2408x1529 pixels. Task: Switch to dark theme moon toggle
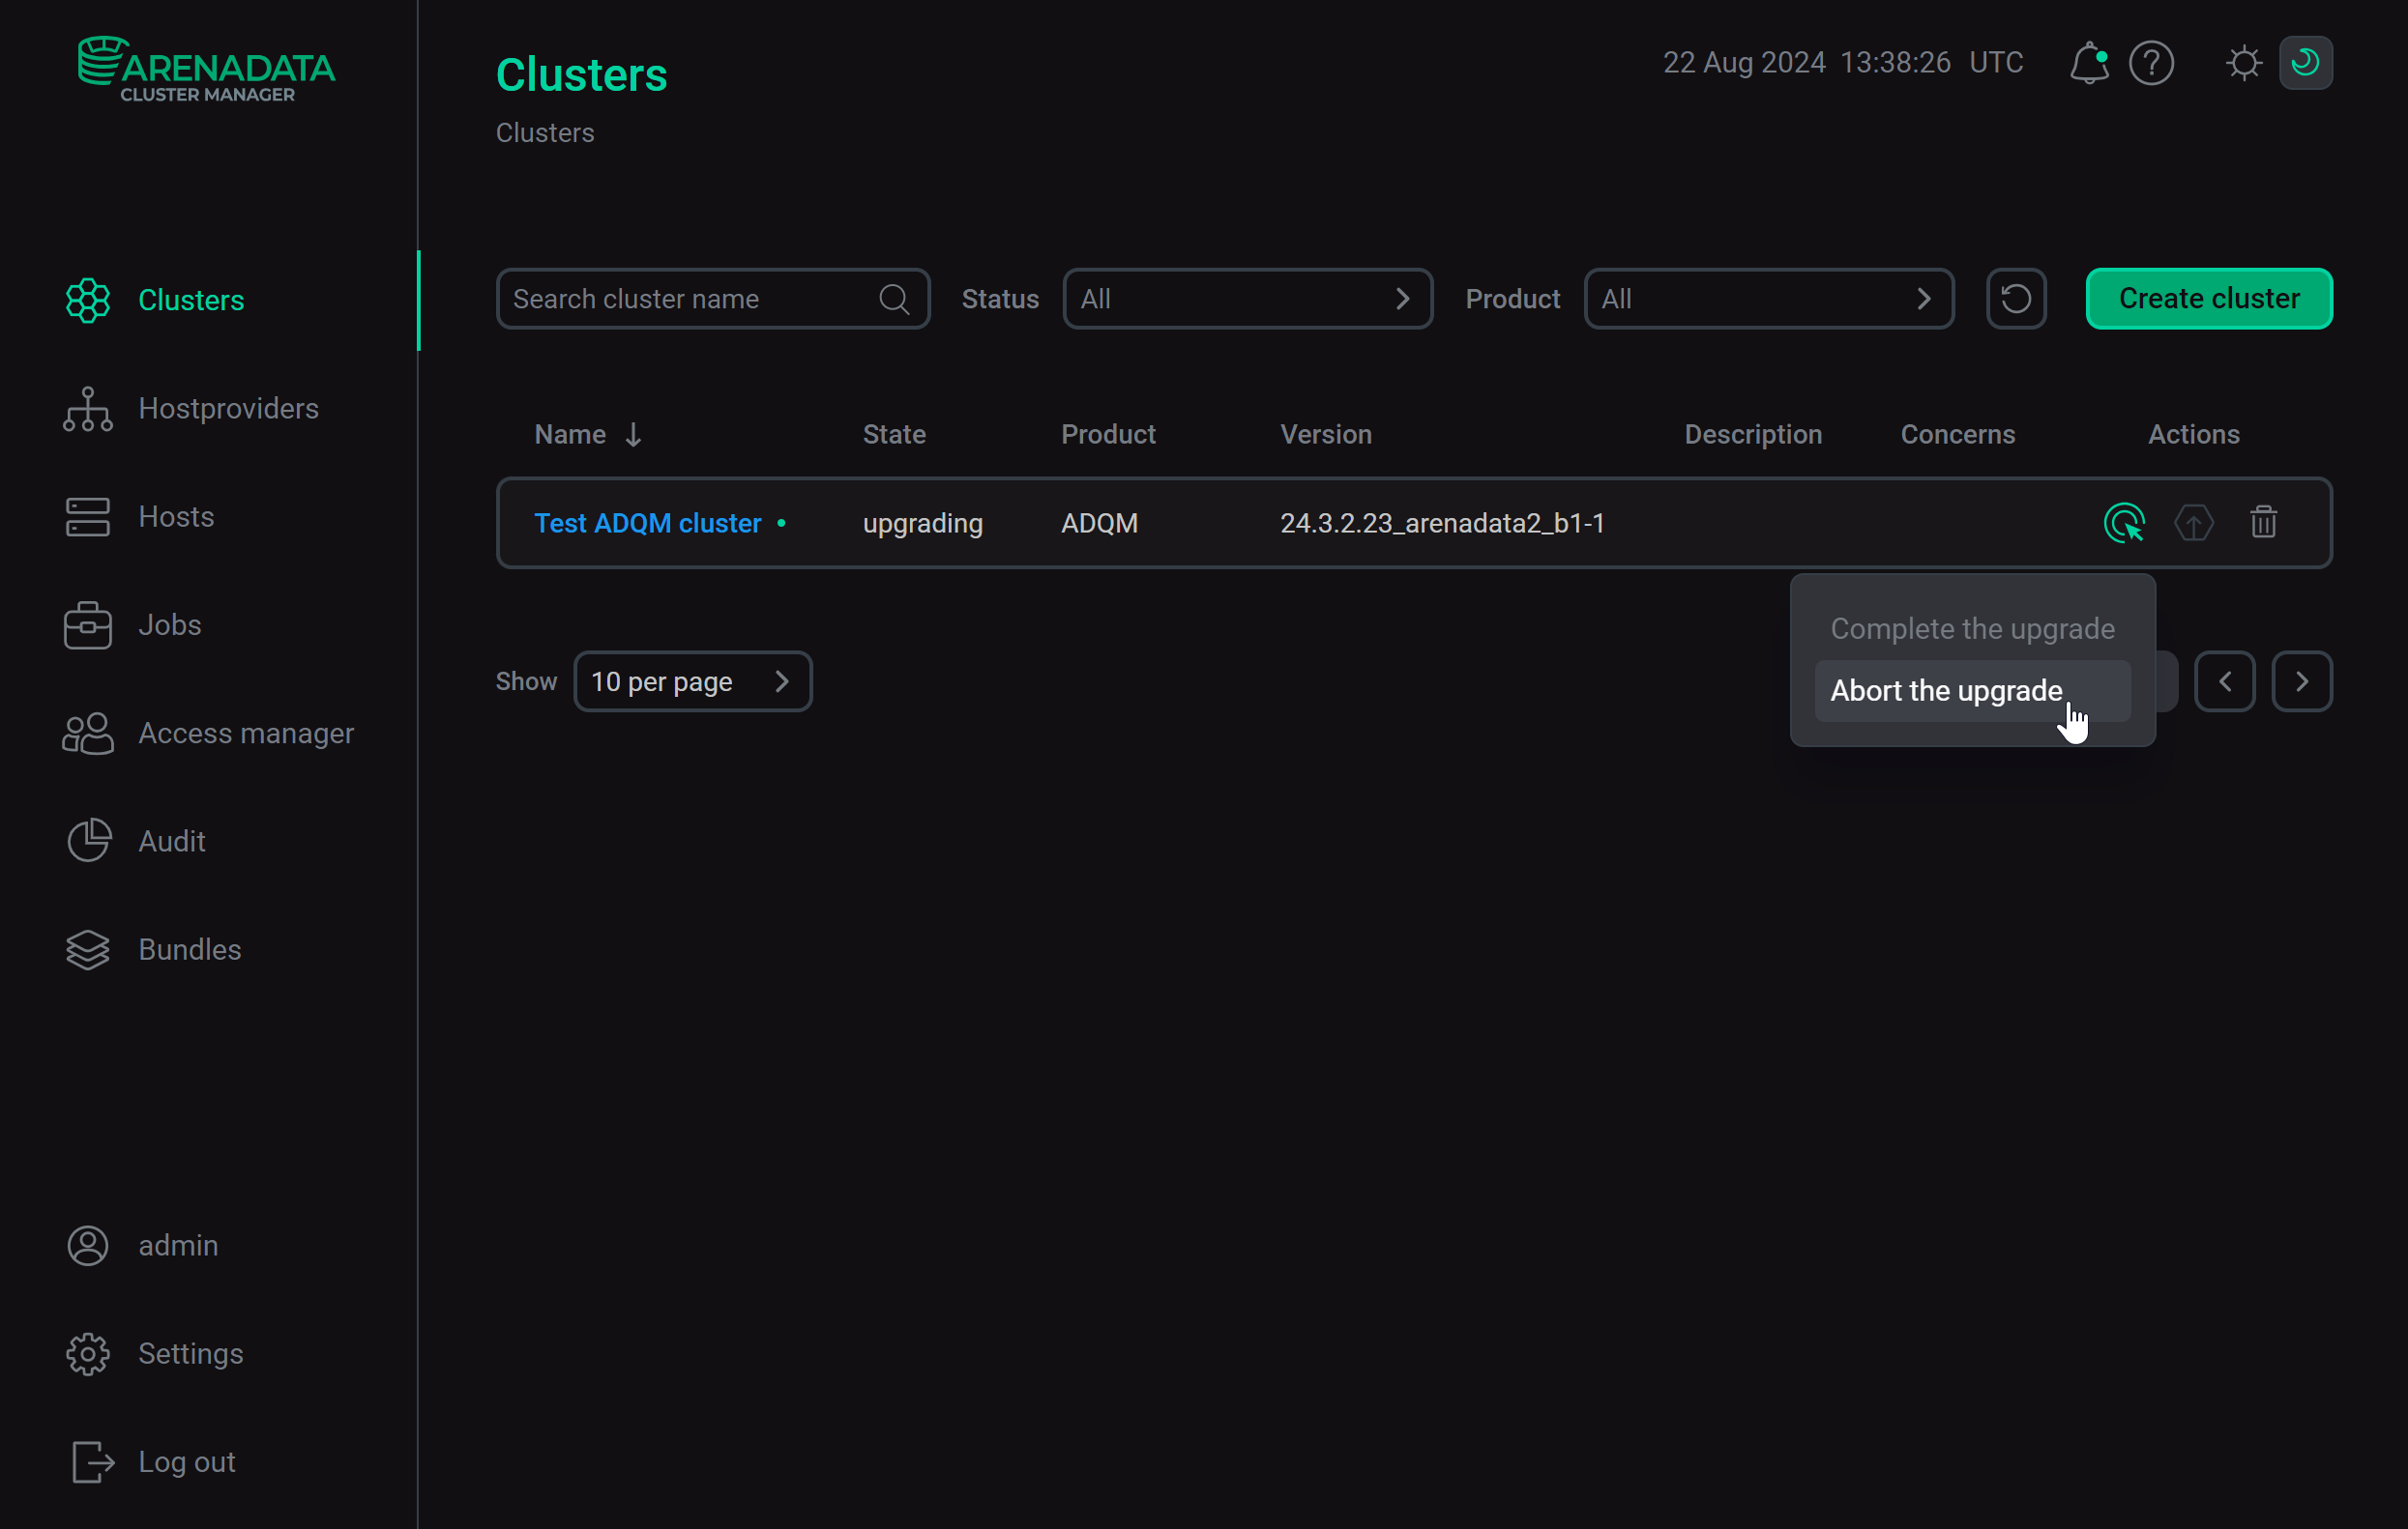coord(2305,63)
